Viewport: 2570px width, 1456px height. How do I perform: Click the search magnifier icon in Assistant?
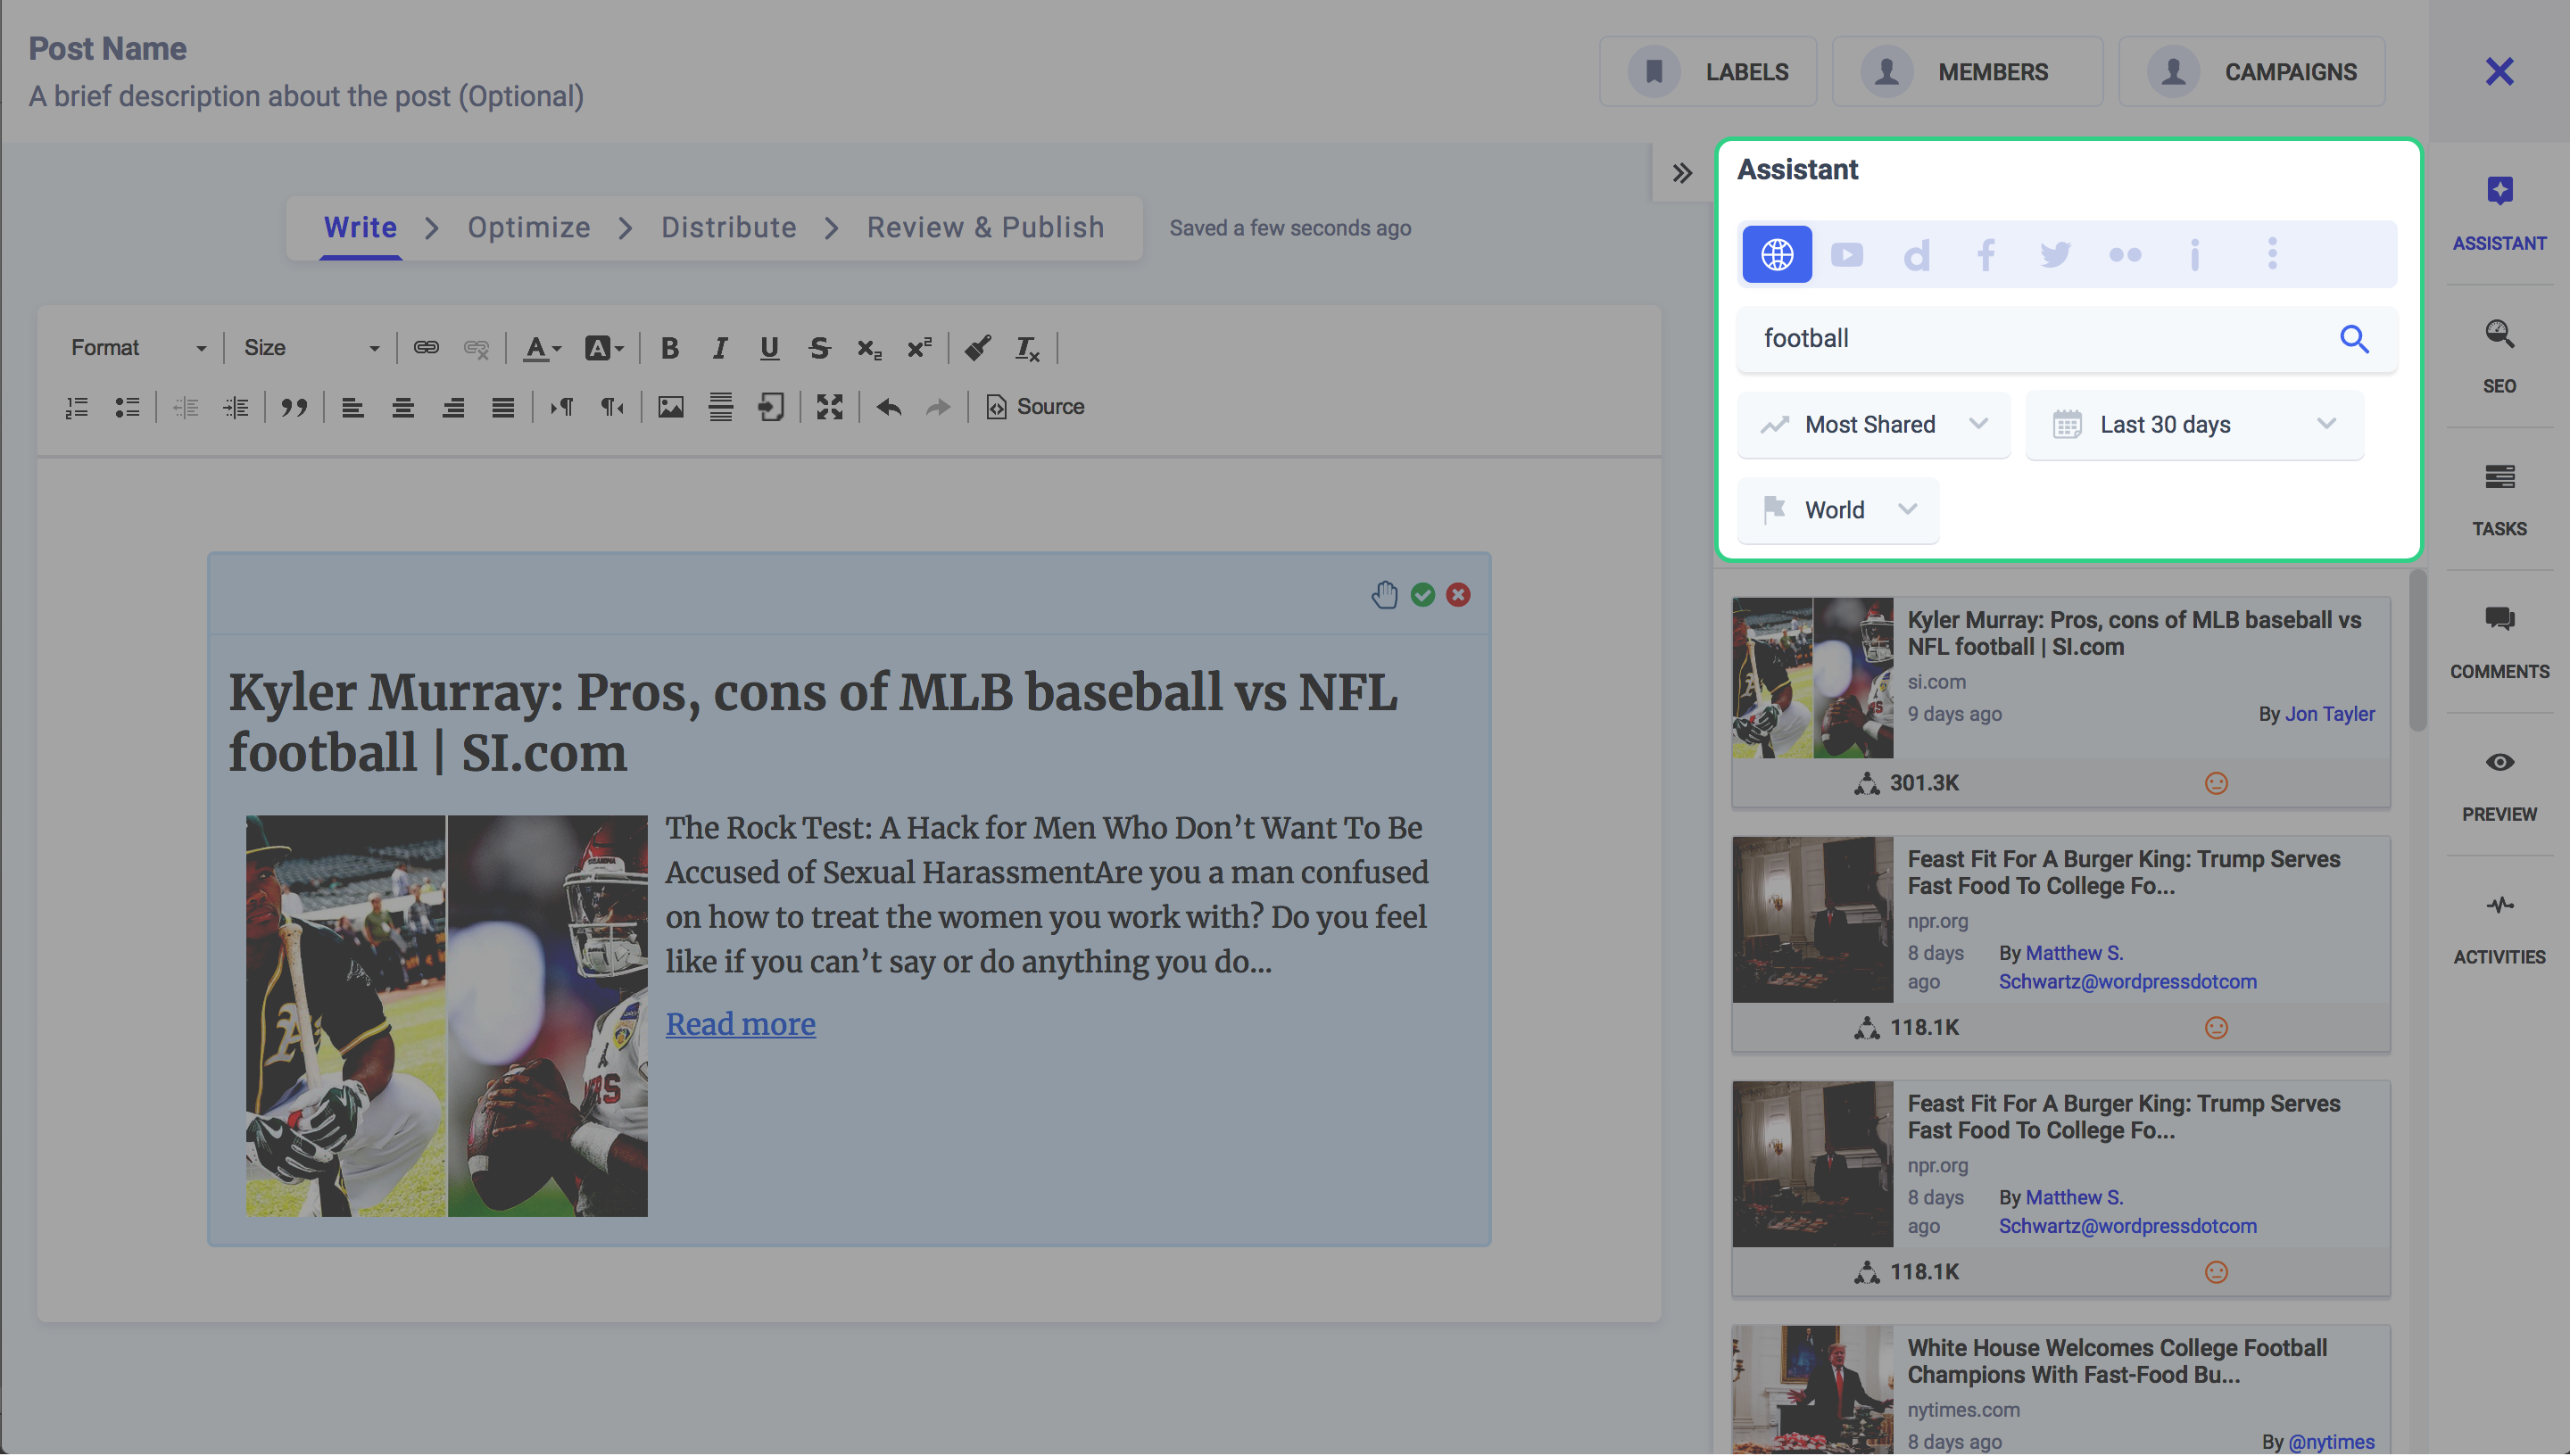click(x=2354, y=339)
